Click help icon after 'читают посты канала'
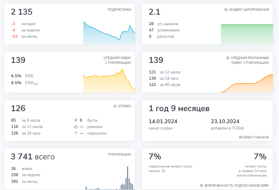 pyautogui.click(x=163, y=171)
